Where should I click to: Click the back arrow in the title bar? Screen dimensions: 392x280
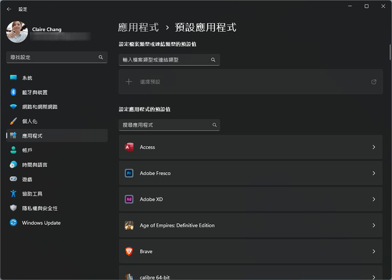(9, 9)
